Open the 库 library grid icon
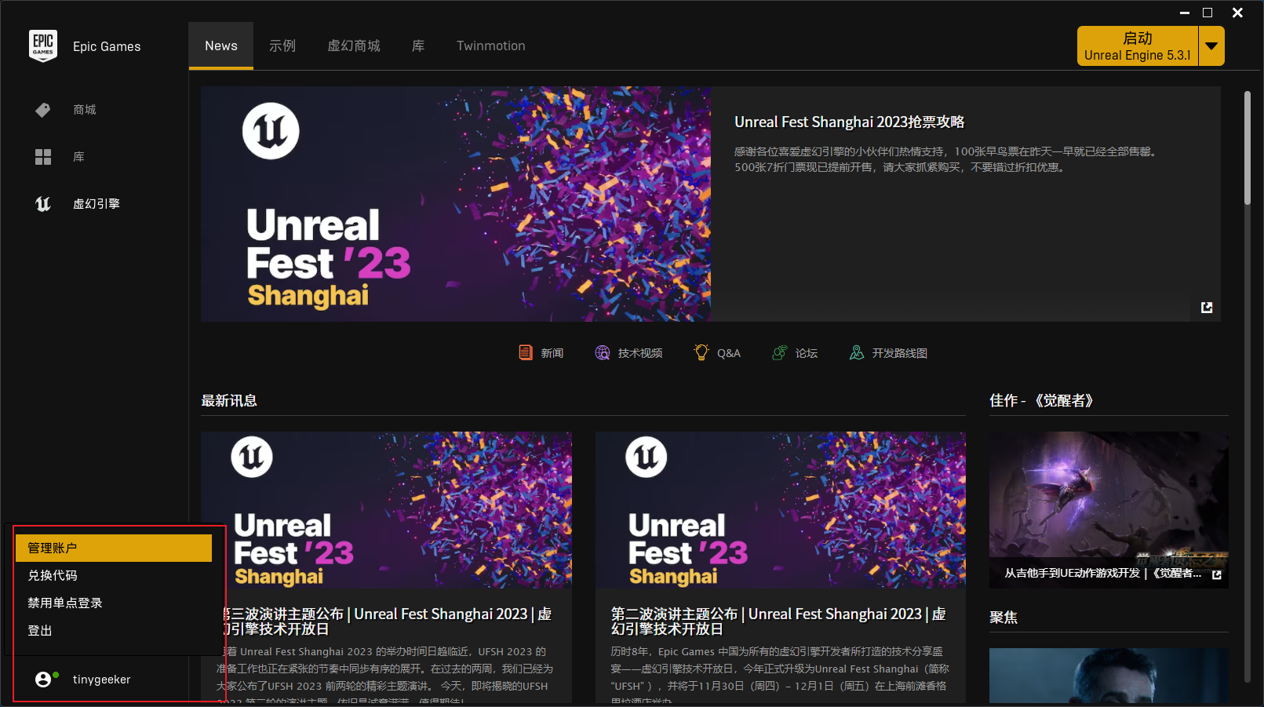Screen dimensions: 1264x707 (43, 157)
